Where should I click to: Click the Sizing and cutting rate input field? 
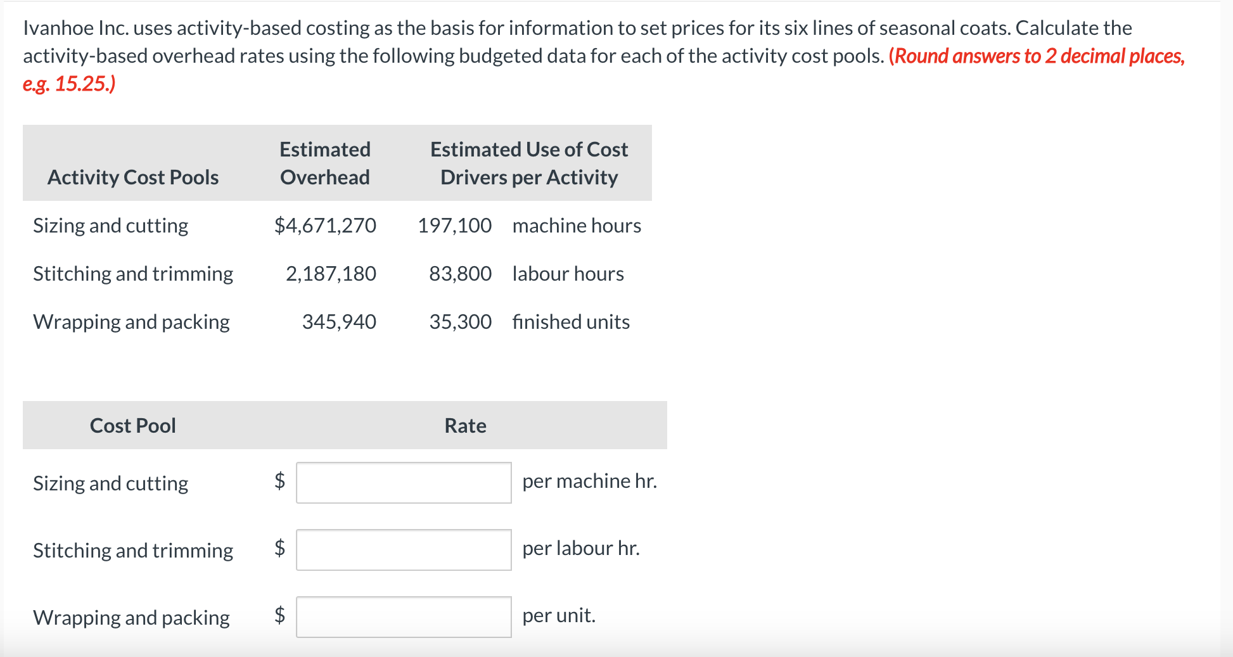403,482
